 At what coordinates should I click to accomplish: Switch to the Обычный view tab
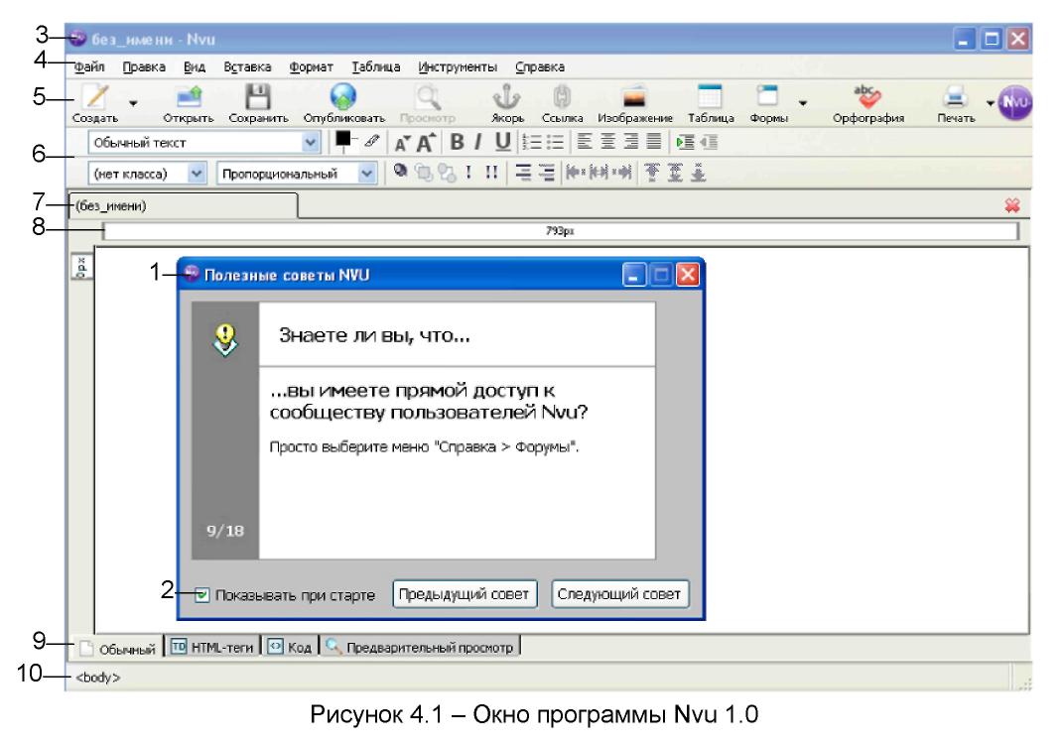118,649
